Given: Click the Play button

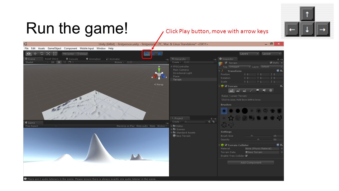Looking at the screenshot, I should coord(146,54).
